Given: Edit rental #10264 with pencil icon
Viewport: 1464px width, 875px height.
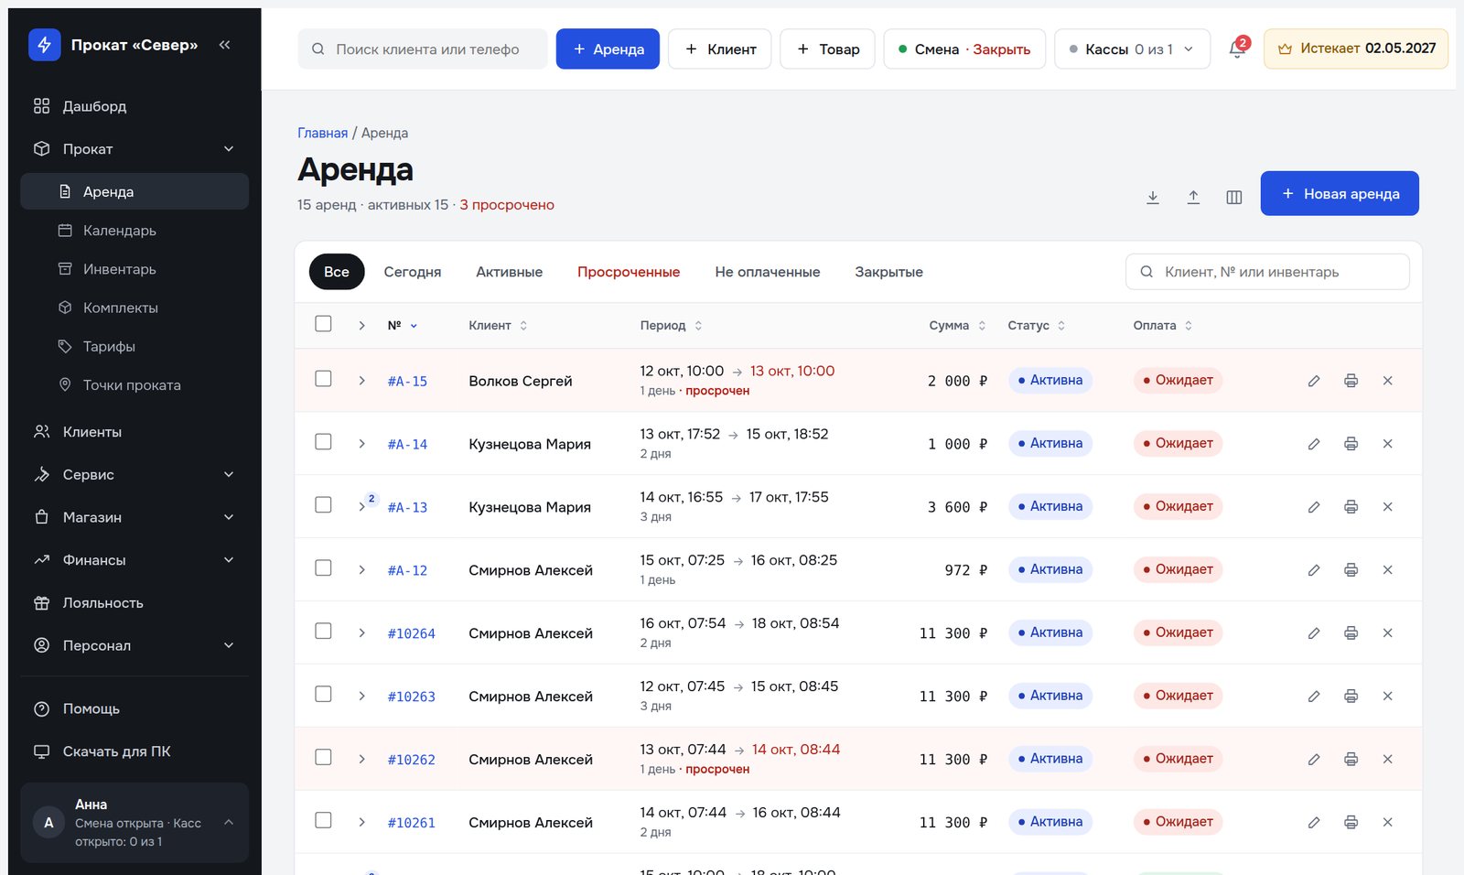Looking at the screenshot, I should [x=1314, y=633].
